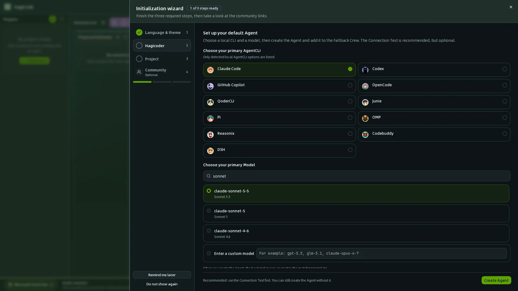518x291 pixels.
Task: Select the Codex radio button
Action: pyautogui.click(x=505, y=69)
